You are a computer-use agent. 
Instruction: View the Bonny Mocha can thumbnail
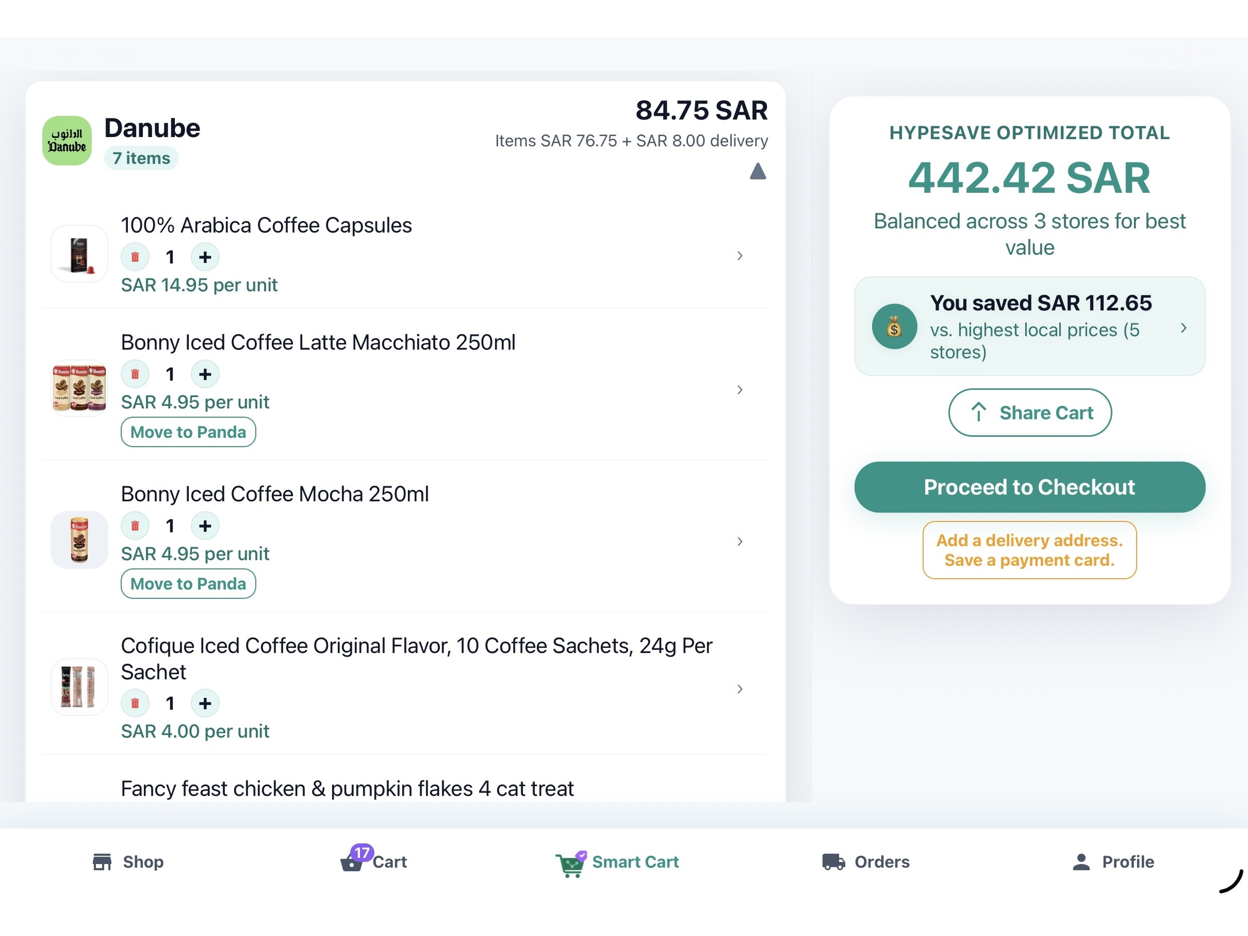79,540
